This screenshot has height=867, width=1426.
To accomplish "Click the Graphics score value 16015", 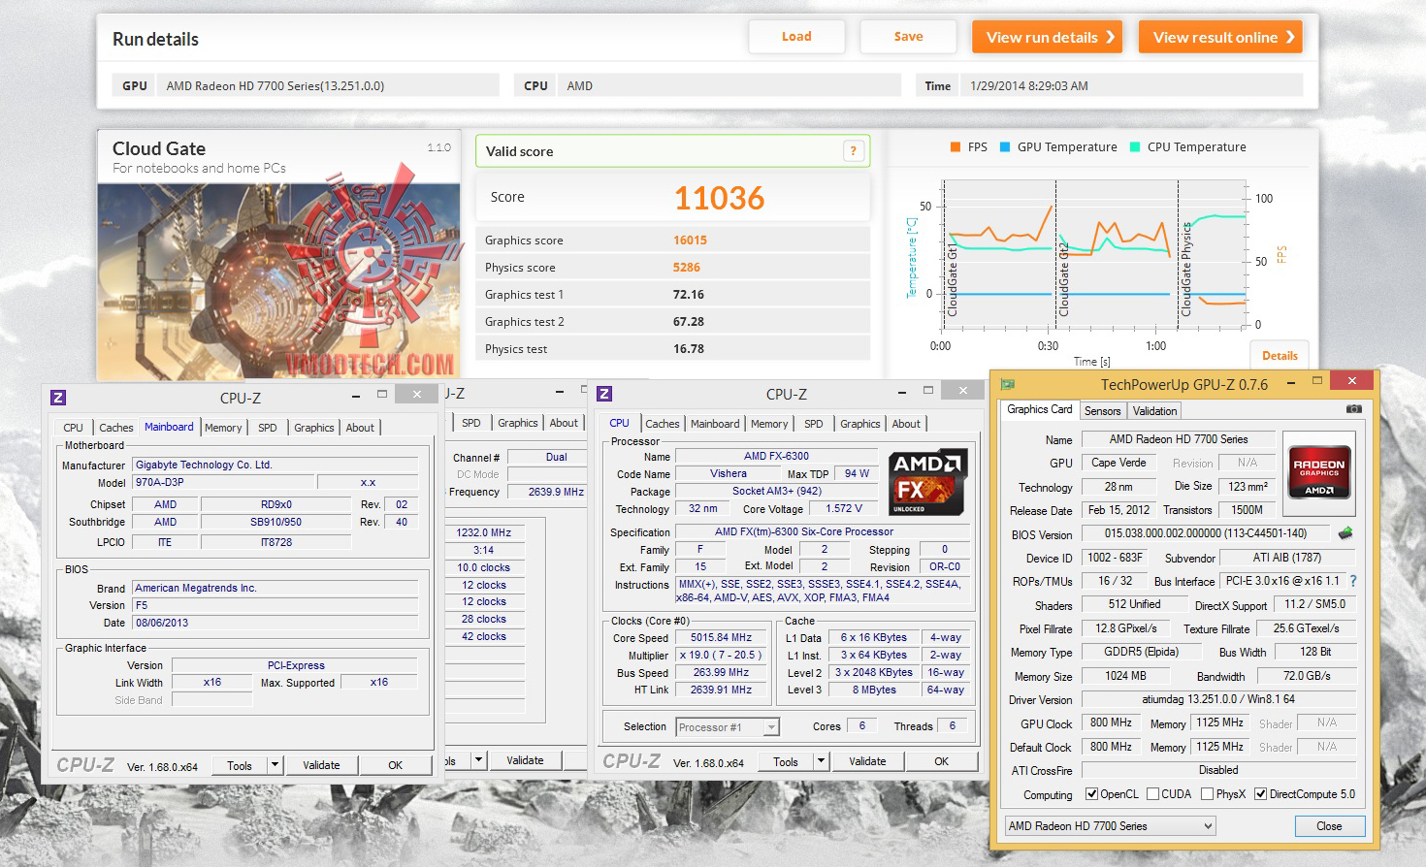I will pos(690,241).
